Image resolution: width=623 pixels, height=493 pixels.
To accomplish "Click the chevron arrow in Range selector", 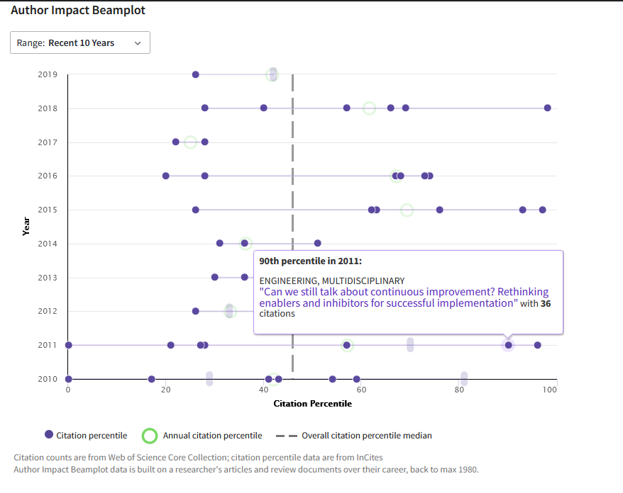I will point(138,43).
